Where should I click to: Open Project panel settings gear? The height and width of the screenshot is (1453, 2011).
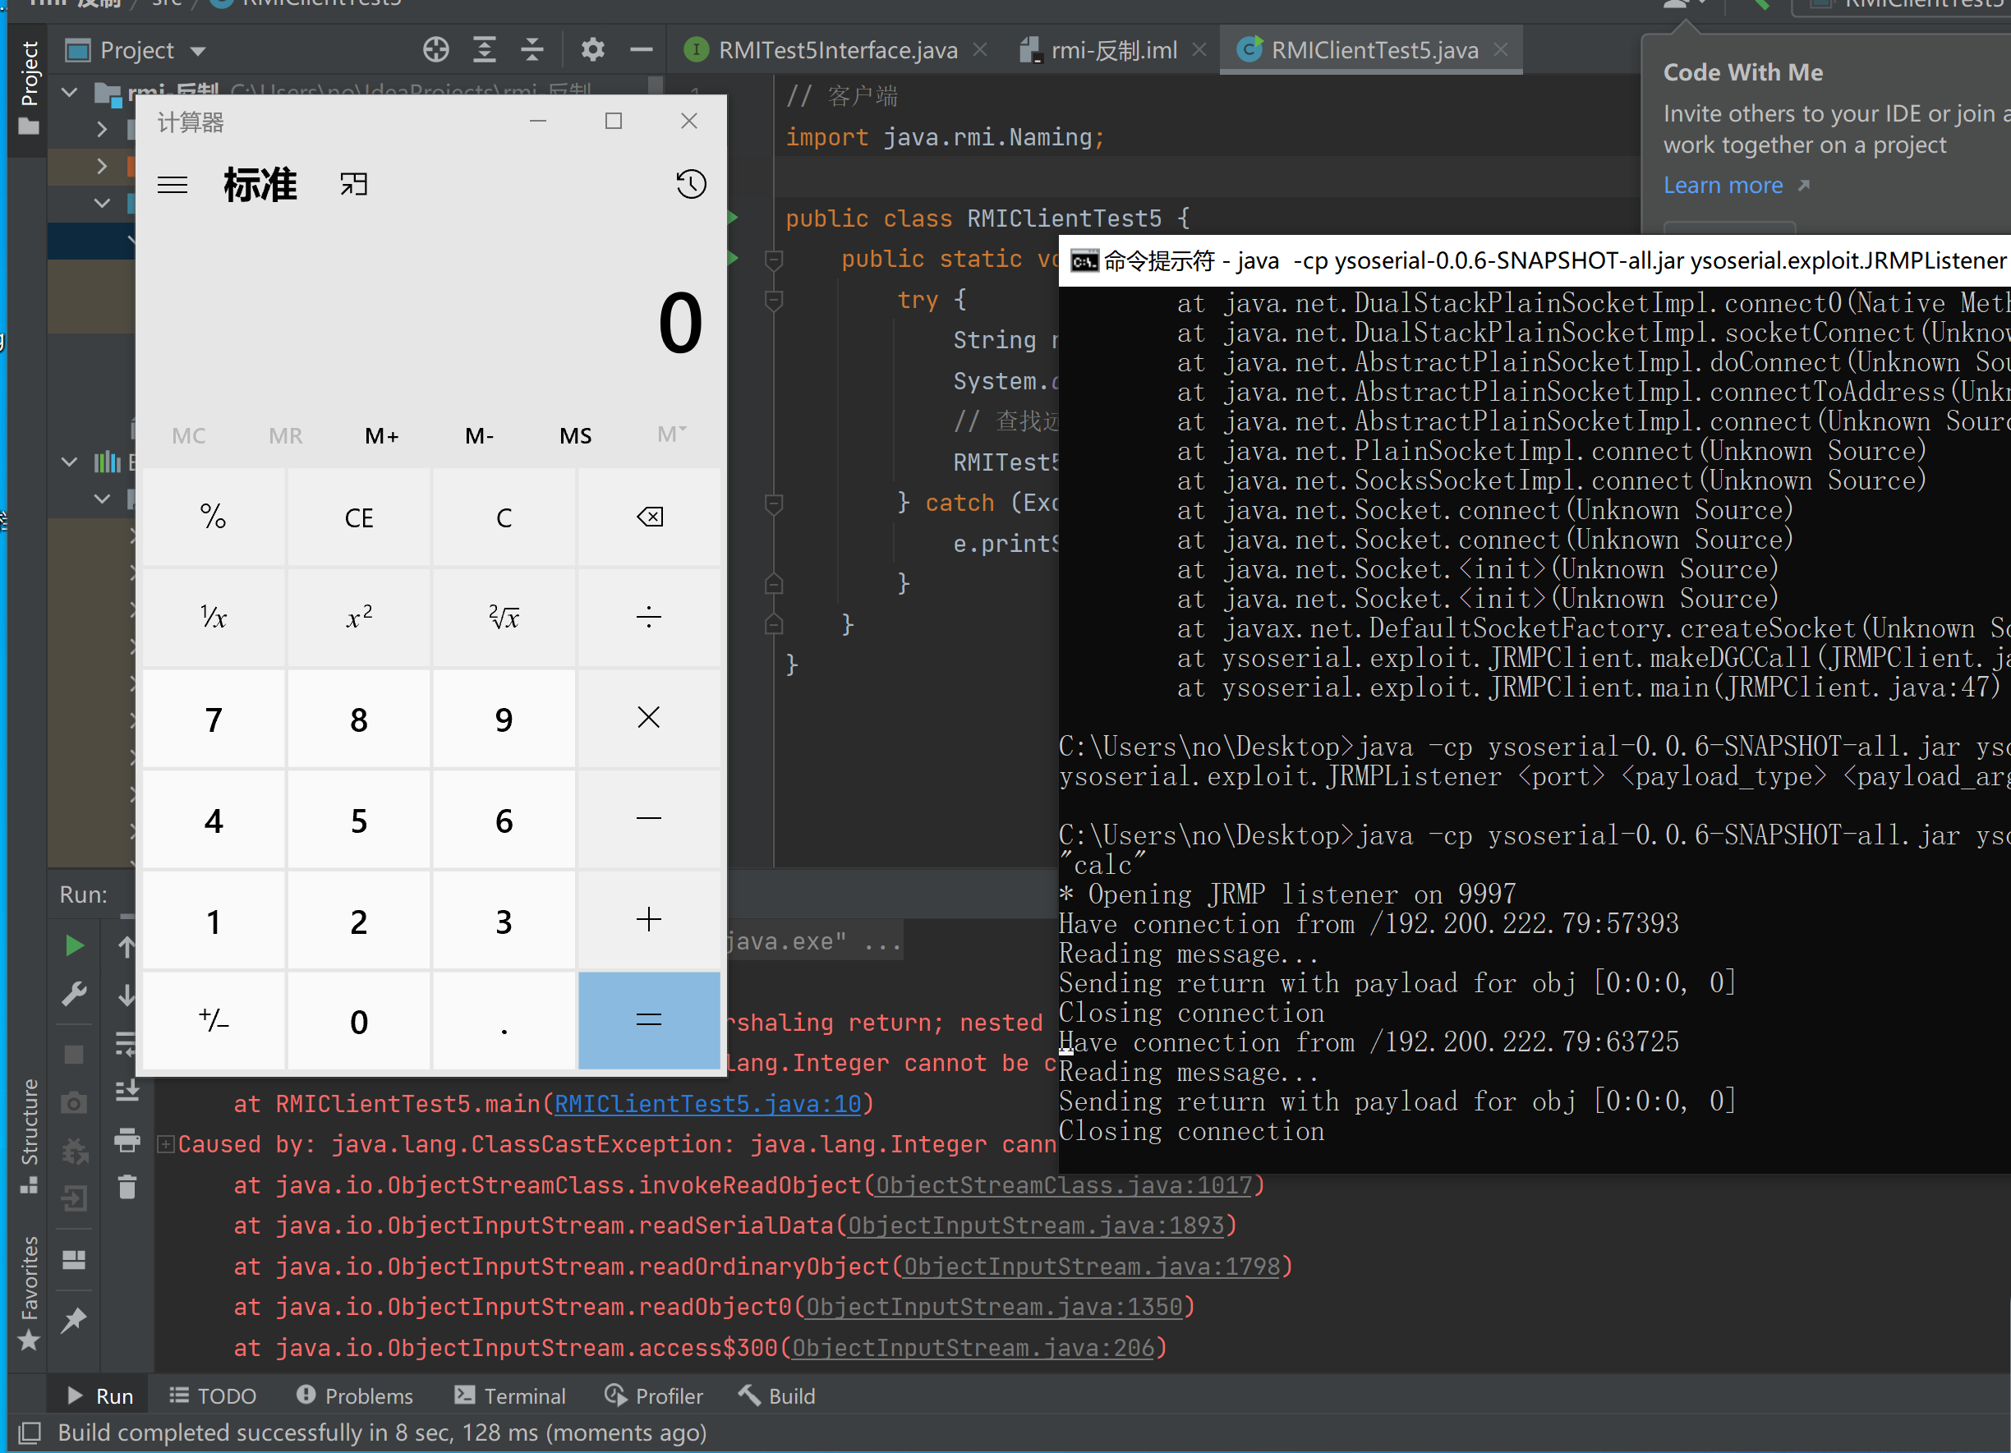[x=592, y=49]
